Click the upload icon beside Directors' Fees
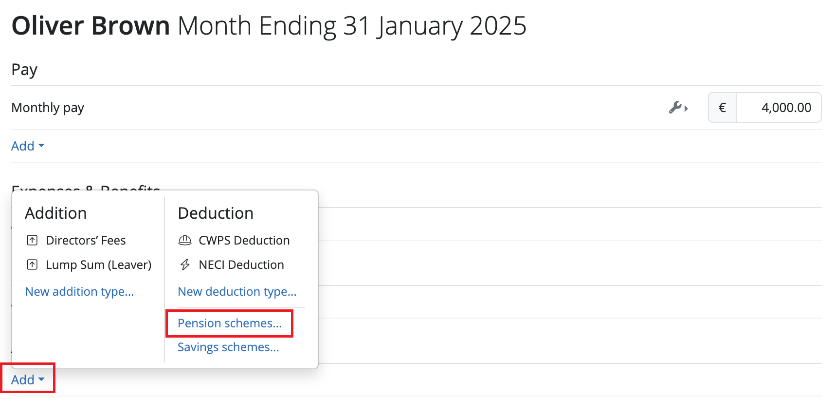 point(32,240)
